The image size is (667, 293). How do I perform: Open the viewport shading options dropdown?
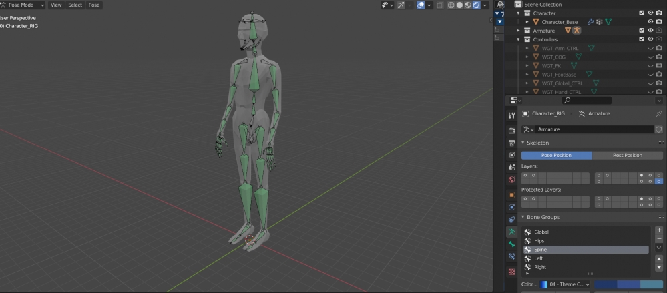click(485, 5)
